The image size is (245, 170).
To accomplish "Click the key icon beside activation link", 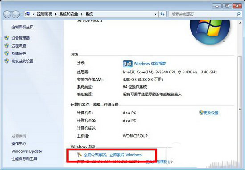I will tap(79, 154).
